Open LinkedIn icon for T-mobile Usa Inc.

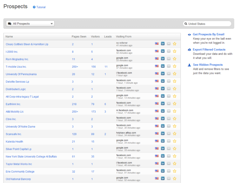coord(163,66)
